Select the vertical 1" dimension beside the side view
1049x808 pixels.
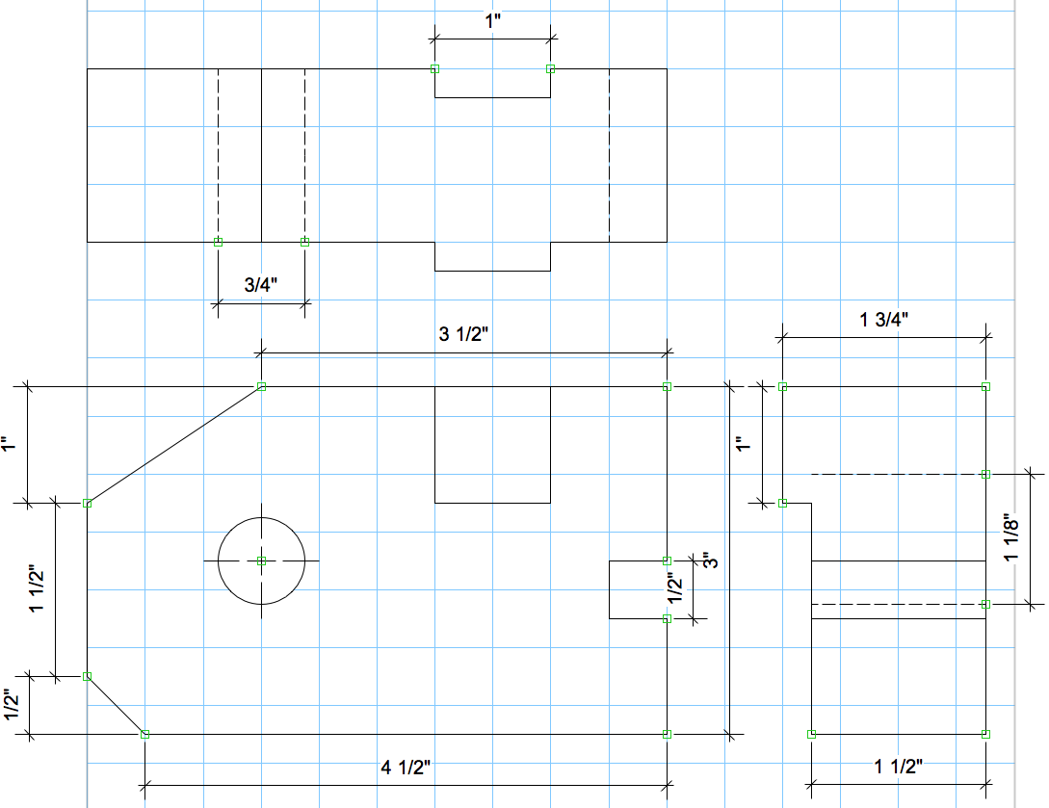(741, 445)
